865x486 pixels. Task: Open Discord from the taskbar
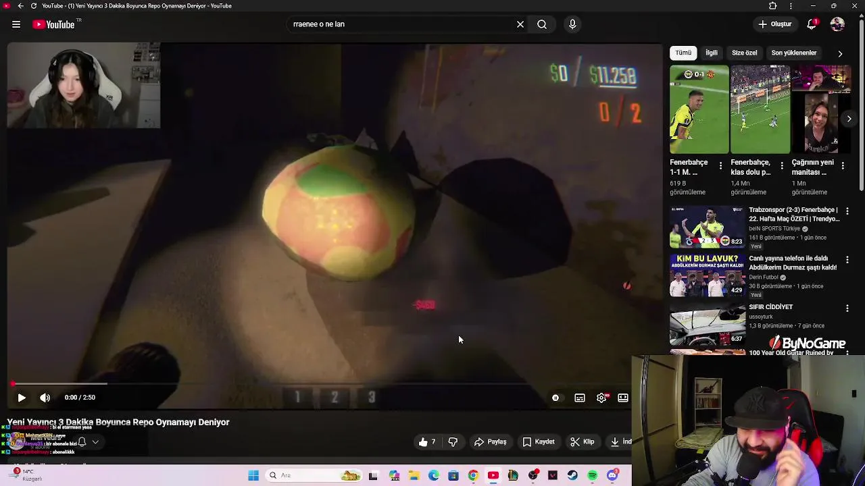pos(612,476)
